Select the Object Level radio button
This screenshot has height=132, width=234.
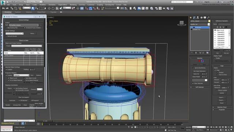tap(8, 78)
